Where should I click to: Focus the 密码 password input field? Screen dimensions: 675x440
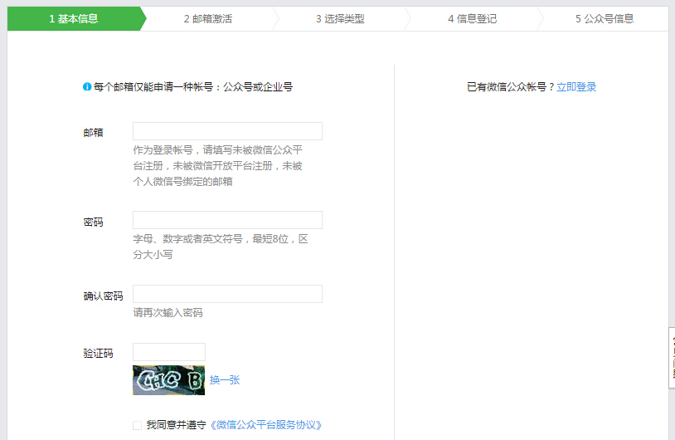pos(227,220)
